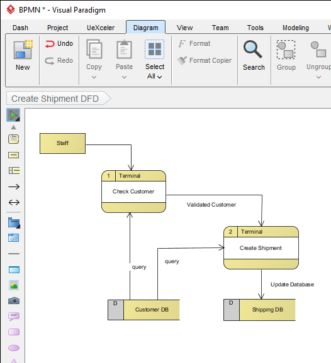Switch to the Project tab
Screen dimensions: 331x363
point(57,28)
